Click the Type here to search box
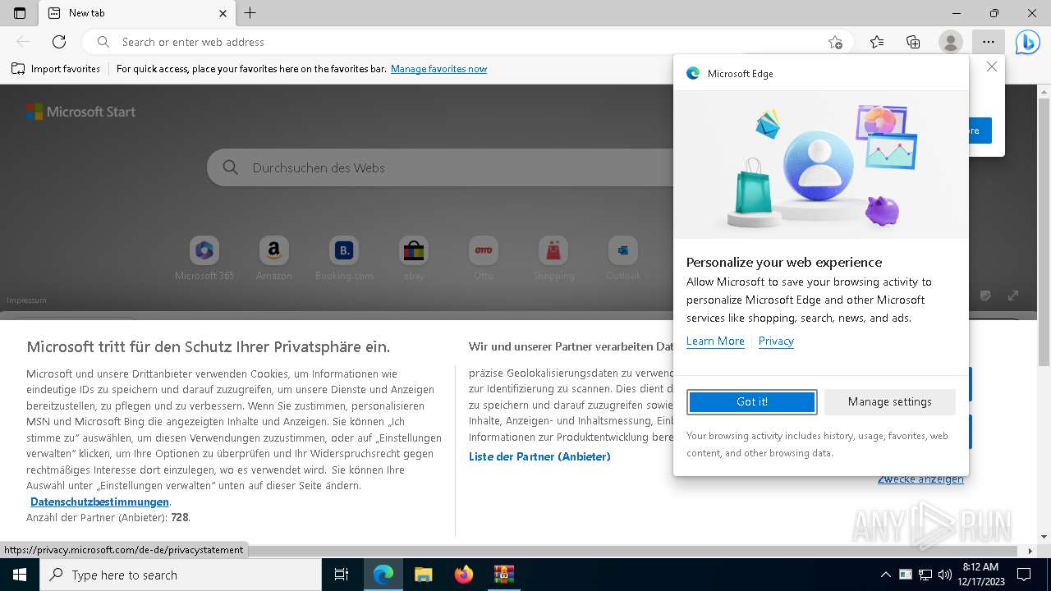The height and width of the screenshot is (591, 1051). 181,575
